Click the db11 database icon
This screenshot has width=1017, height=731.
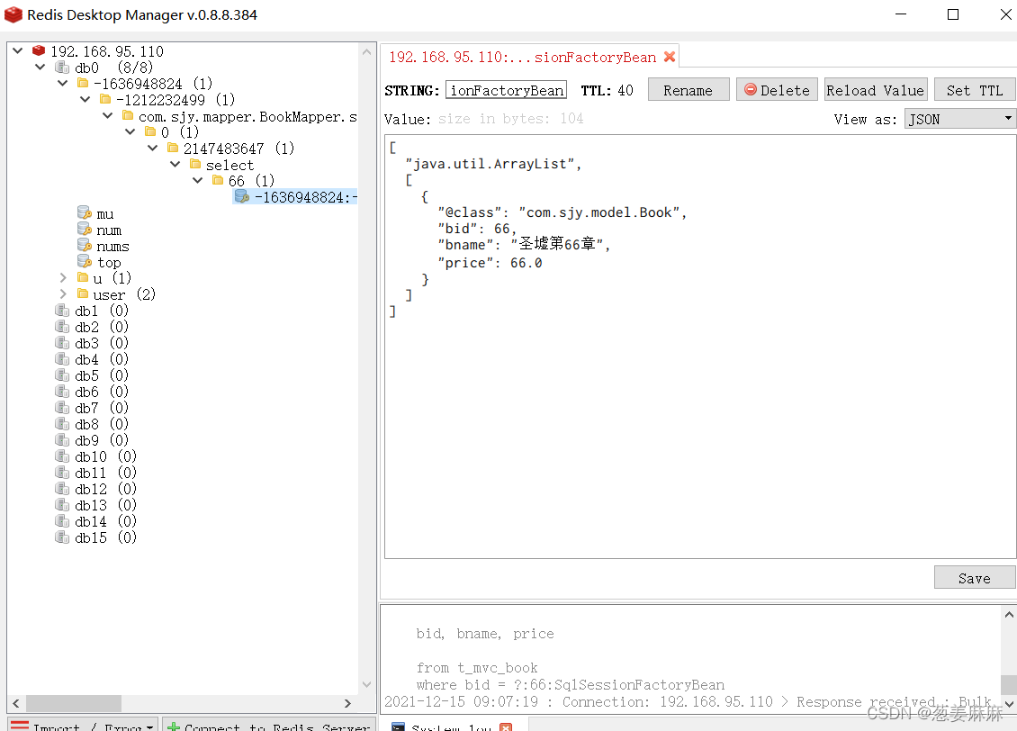(62, 473)
